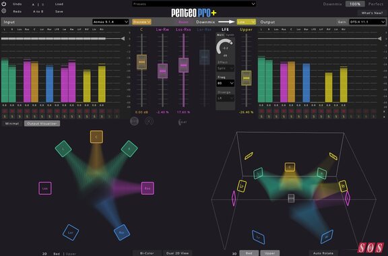Screen dimensions: 388x256
Task: Open the DTS:X 11.1 output format dropdown
Action: pos(367,22)
